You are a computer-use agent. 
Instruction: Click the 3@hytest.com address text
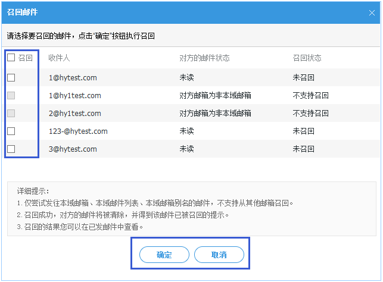[73, 149]
